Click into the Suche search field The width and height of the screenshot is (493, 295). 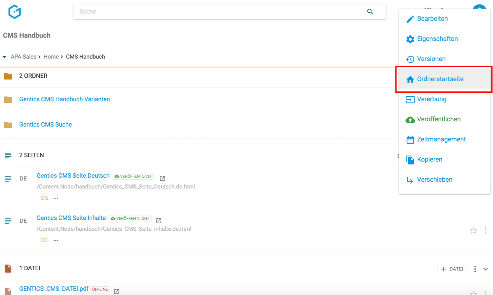click(230, 12)
